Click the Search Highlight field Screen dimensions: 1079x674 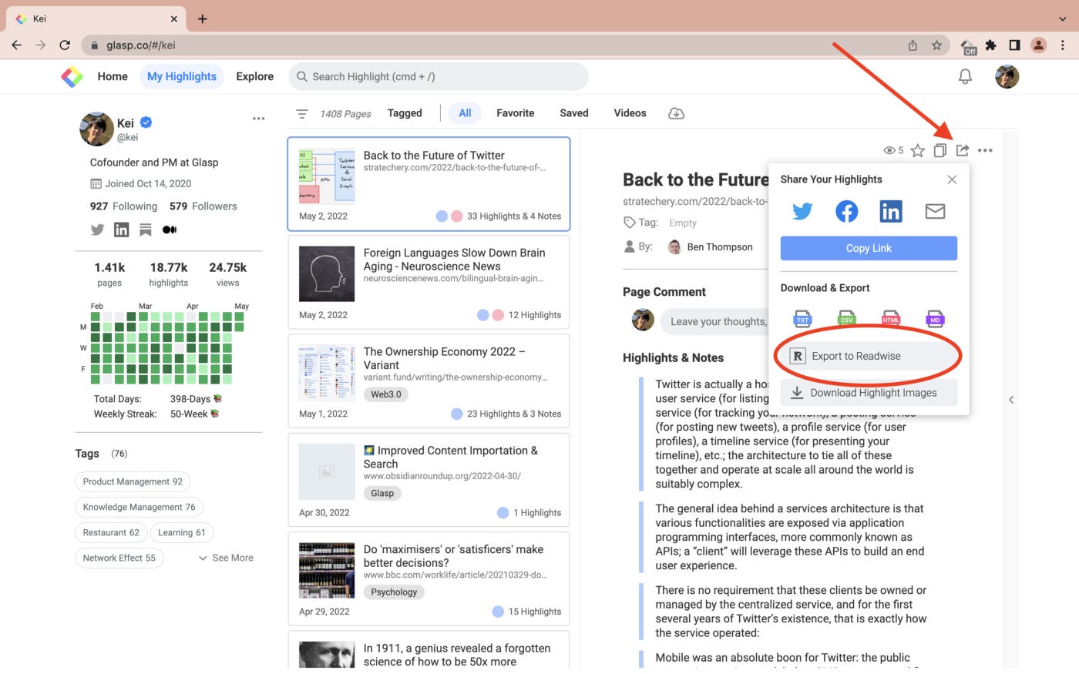[439, 76]
